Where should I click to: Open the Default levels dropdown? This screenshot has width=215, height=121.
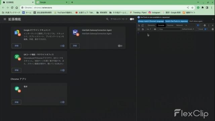click(x=188, y=29)
